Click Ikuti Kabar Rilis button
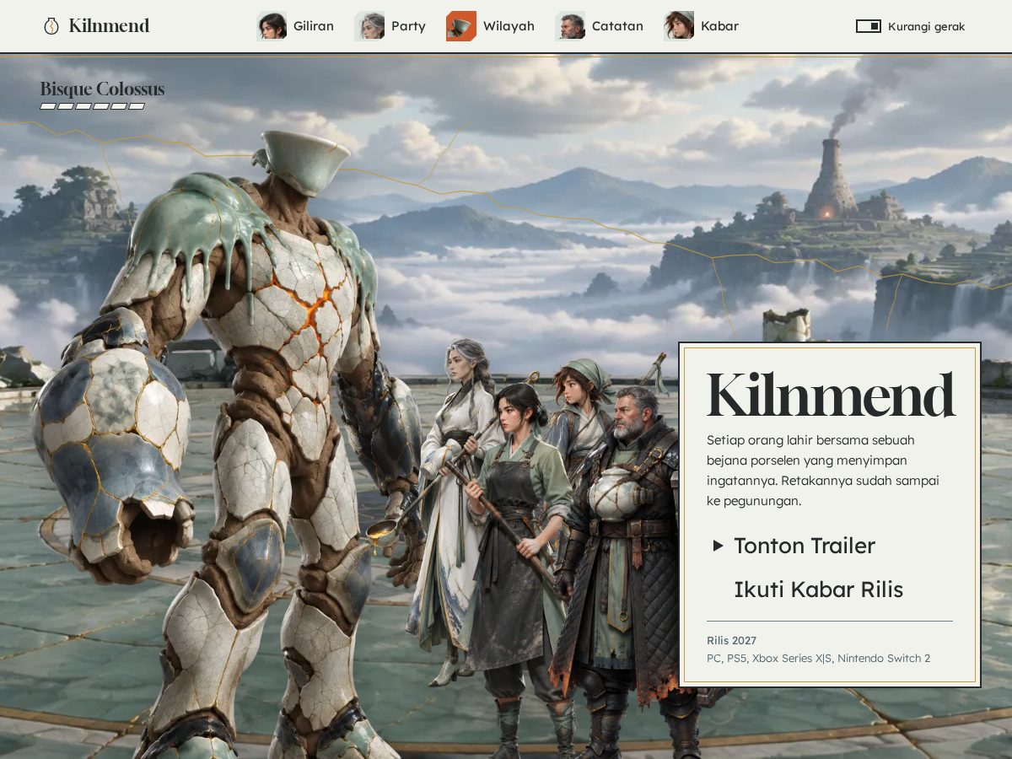 pyautogui.click(x=818, y=589)
